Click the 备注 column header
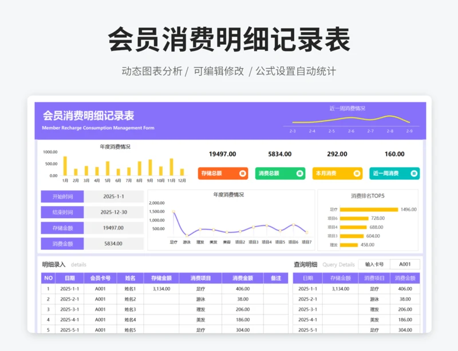458x351 pixels. (275, 278)
